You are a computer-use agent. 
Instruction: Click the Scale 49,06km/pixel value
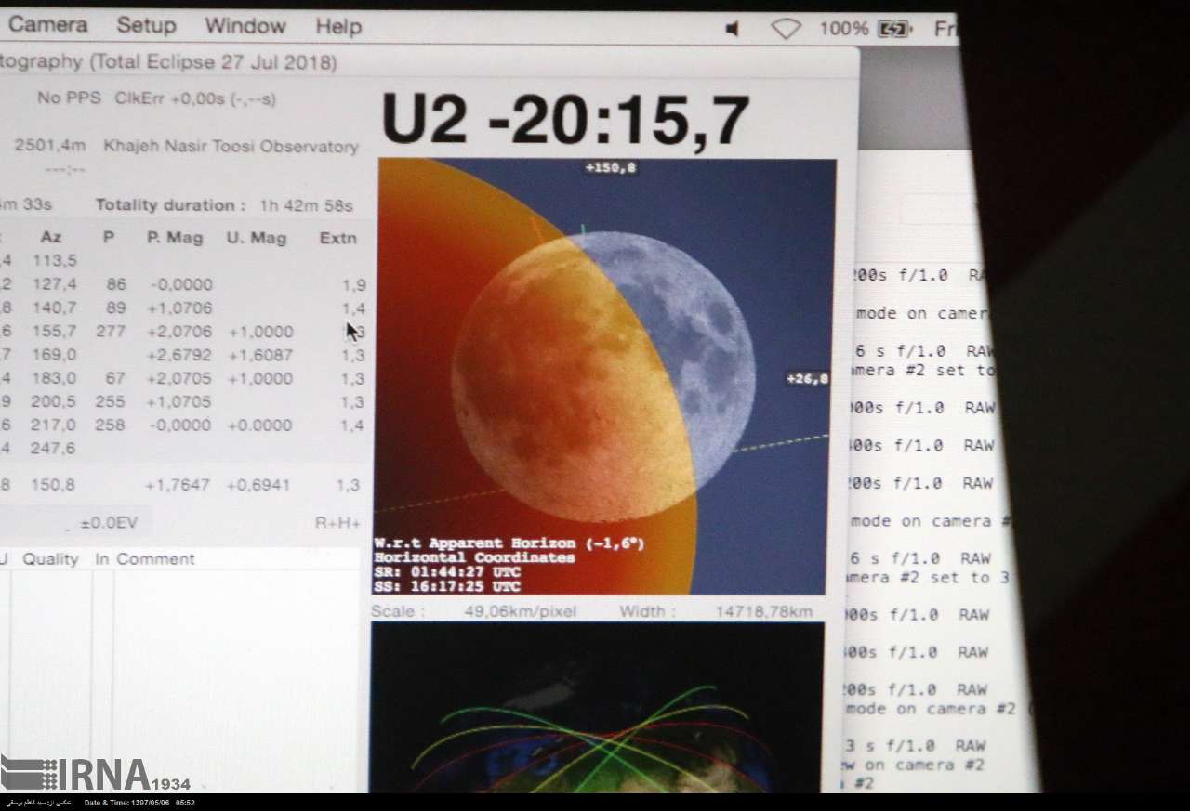click(x=521, y=611)
